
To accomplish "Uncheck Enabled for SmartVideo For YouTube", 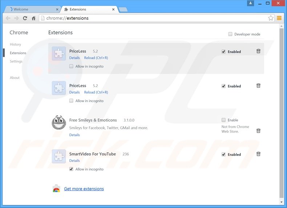I will click(223, 154).
